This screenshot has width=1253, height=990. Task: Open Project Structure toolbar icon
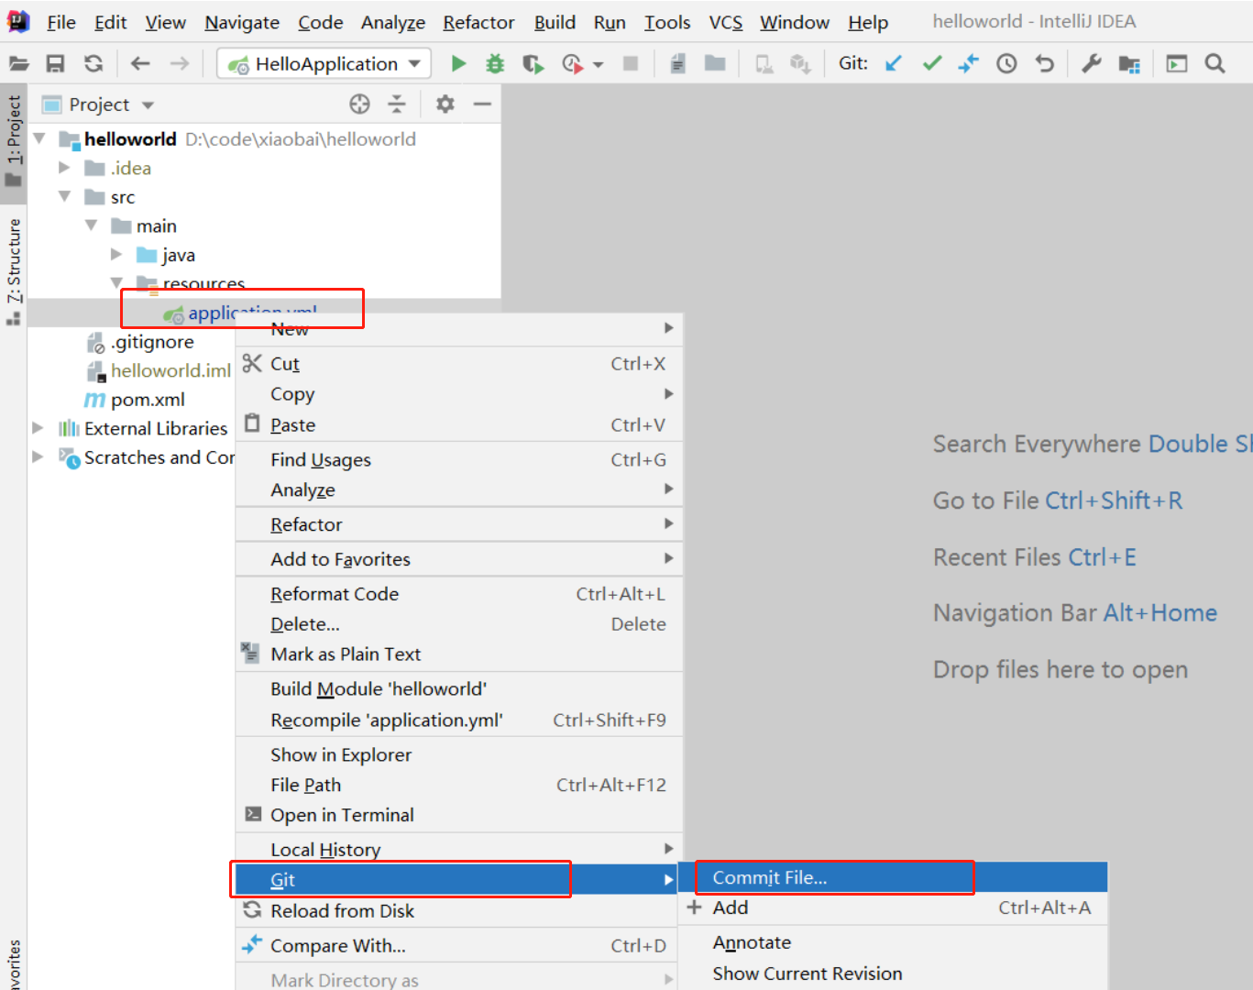[1129, 63]
